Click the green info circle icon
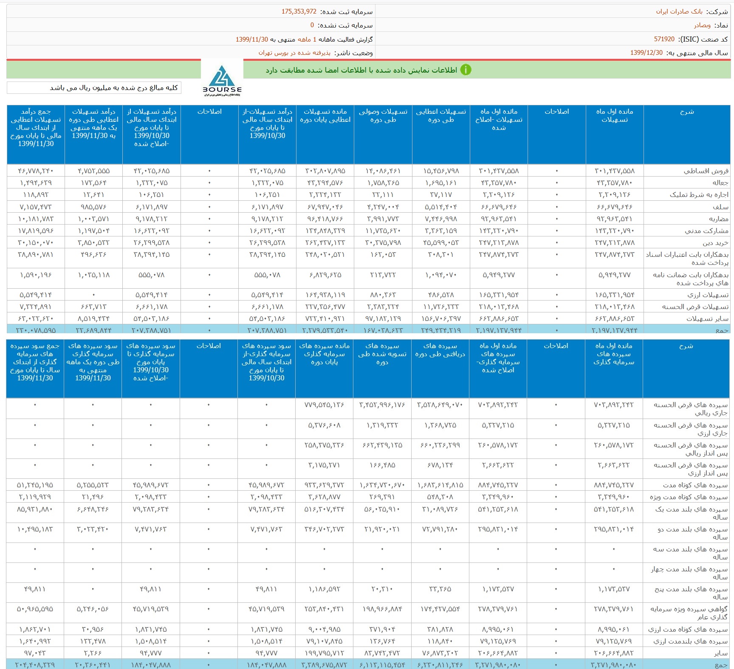Screen dimensions: 734x669 [x=466, y=70]
